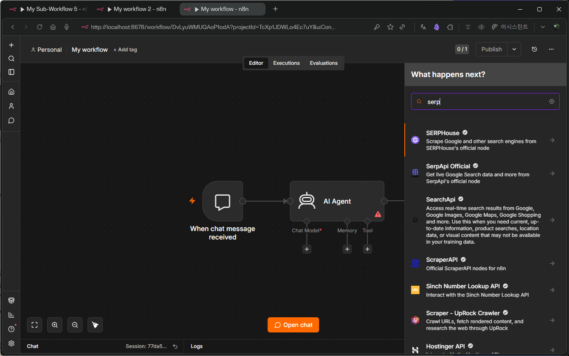The height and width of the screenshot is (356, 569).
Task: Open search from the left sidebar magnifier
Action: point(11,58)
